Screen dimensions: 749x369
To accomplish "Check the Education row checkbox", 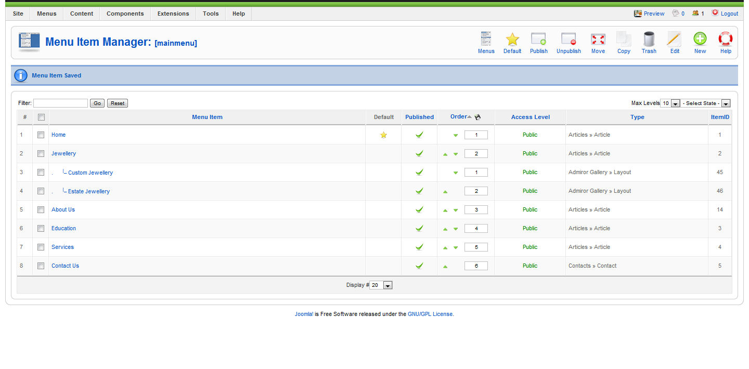I will click(x=41, y=228).
